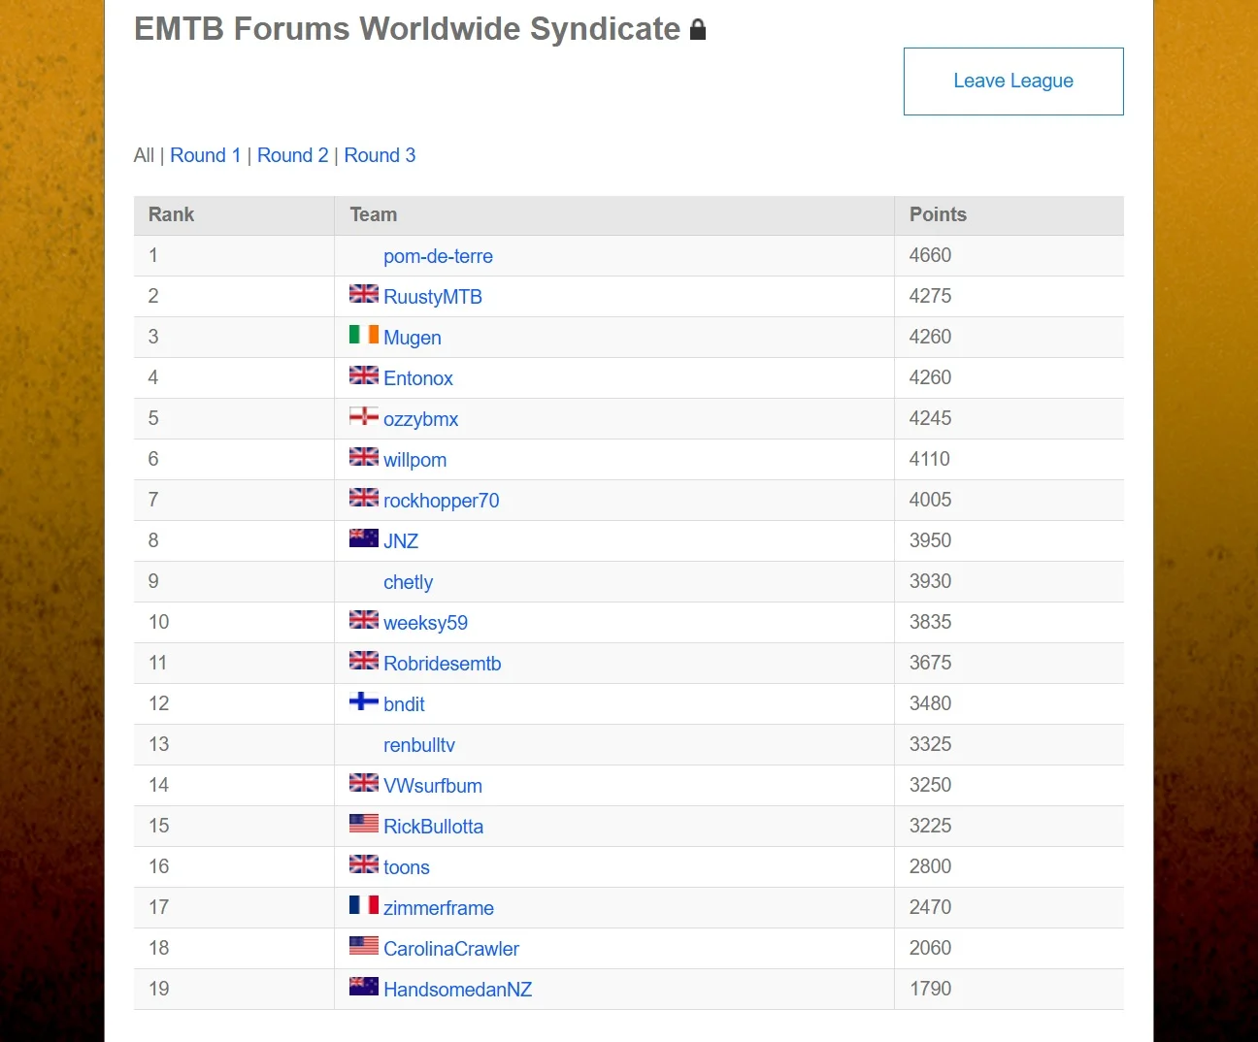The image size is (1258, 1042).
Task: Click the Finland flag beside bndit
Action: (364, 700)
